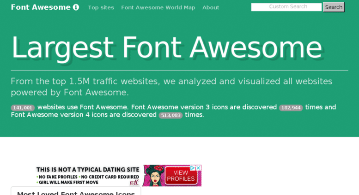Click the Search button
Screen dimensions: 359x195
334,7
